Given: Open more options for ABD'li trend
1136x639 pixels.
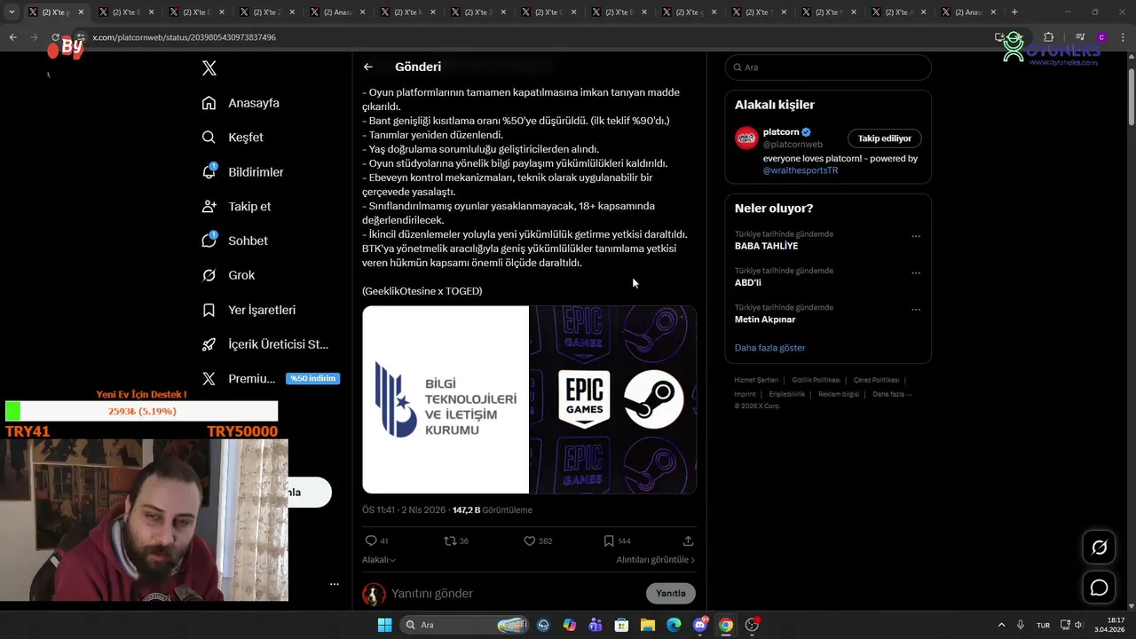Looking at the screenshot, I should tap(916, 272).
